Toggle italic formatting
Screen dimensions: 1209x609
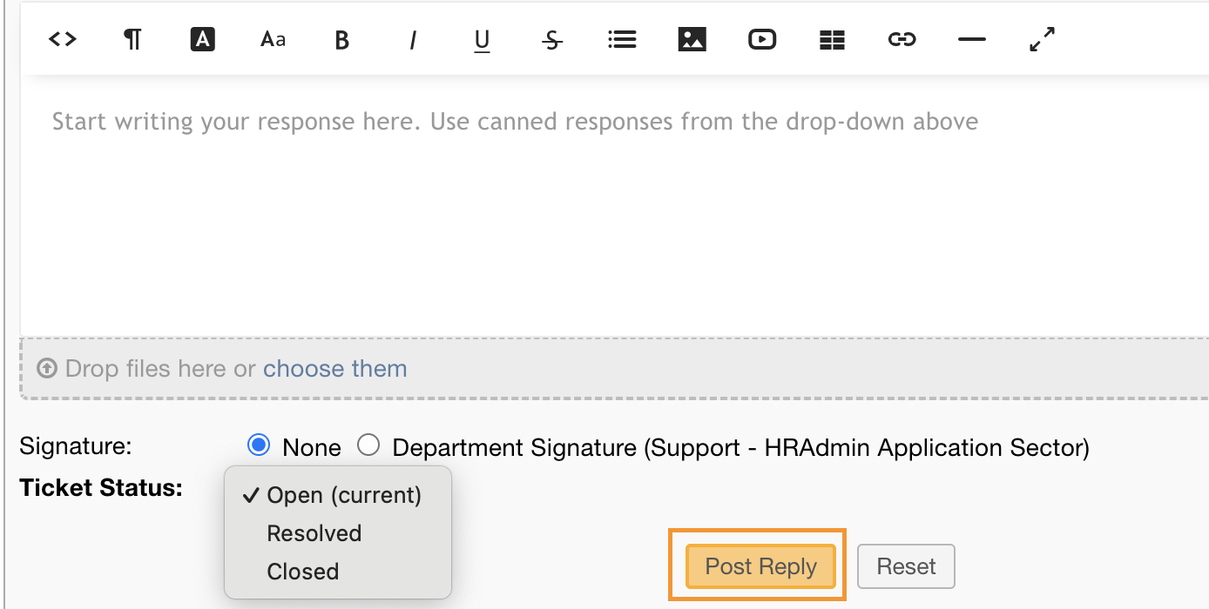click(413, 40)
